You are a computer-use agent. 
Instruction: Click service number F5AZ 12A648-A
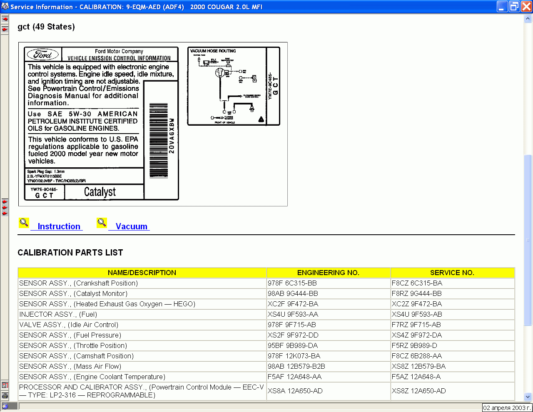point(416,377)
